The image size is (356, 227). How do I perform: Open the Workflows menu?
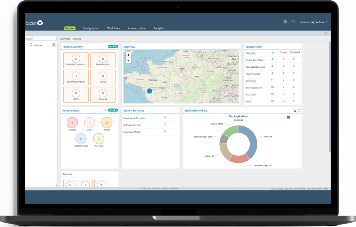click(x=113, y=28)
